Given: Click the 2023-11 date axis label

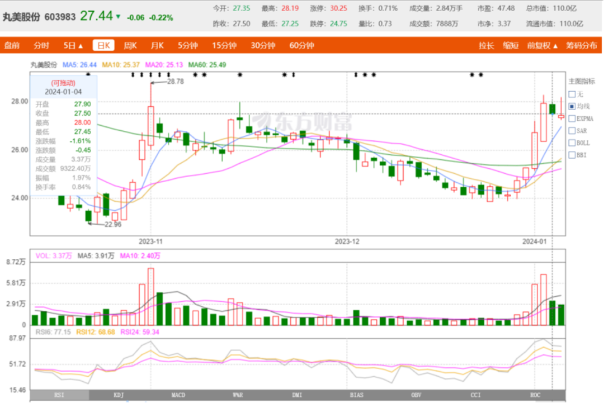Looking at the screenshot, I should 150,241.
